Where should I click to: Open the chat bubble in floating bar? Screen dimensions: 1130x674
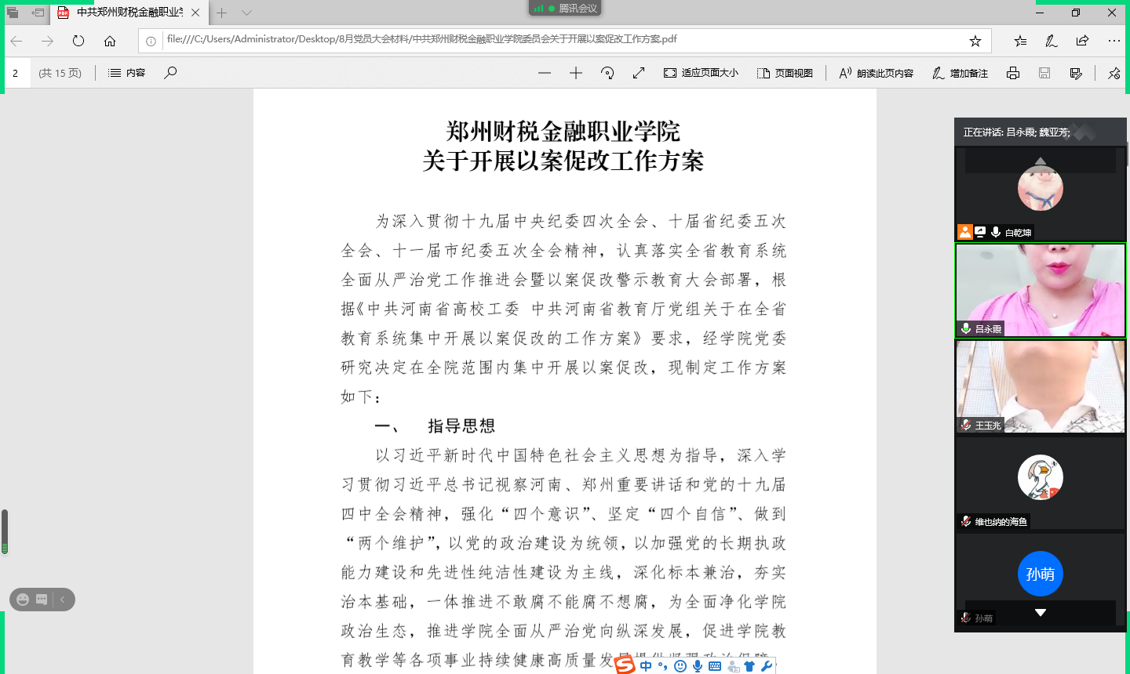point(42,600)
